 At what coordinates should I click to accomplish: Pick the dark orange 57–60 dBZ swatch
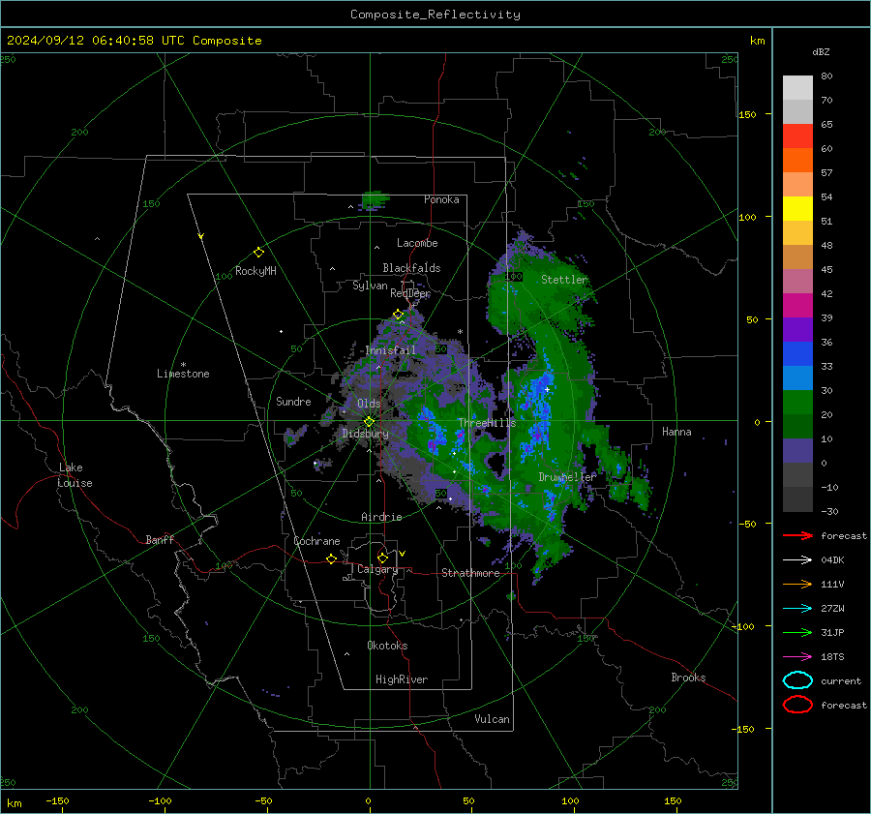[x=797, y=161]
